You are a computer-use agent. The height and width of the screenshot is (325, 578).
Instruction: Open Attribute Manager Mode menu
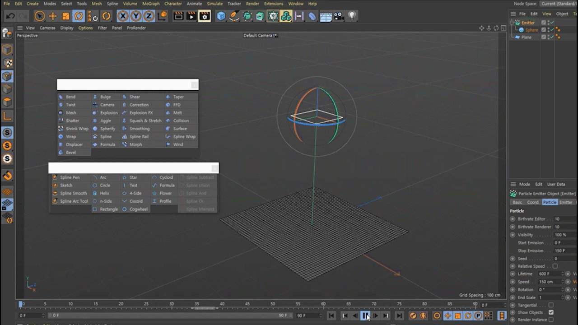tap(524, 184)
